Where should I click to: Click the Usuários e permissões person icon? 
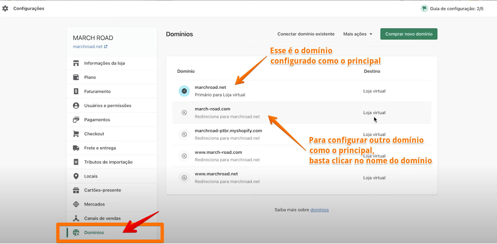click(x=76, y=106)
